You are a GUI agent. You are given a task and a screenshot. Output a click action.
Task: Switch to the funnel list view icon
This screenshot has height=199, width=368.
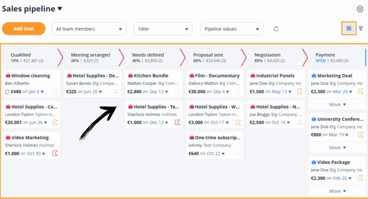[361, 29]
